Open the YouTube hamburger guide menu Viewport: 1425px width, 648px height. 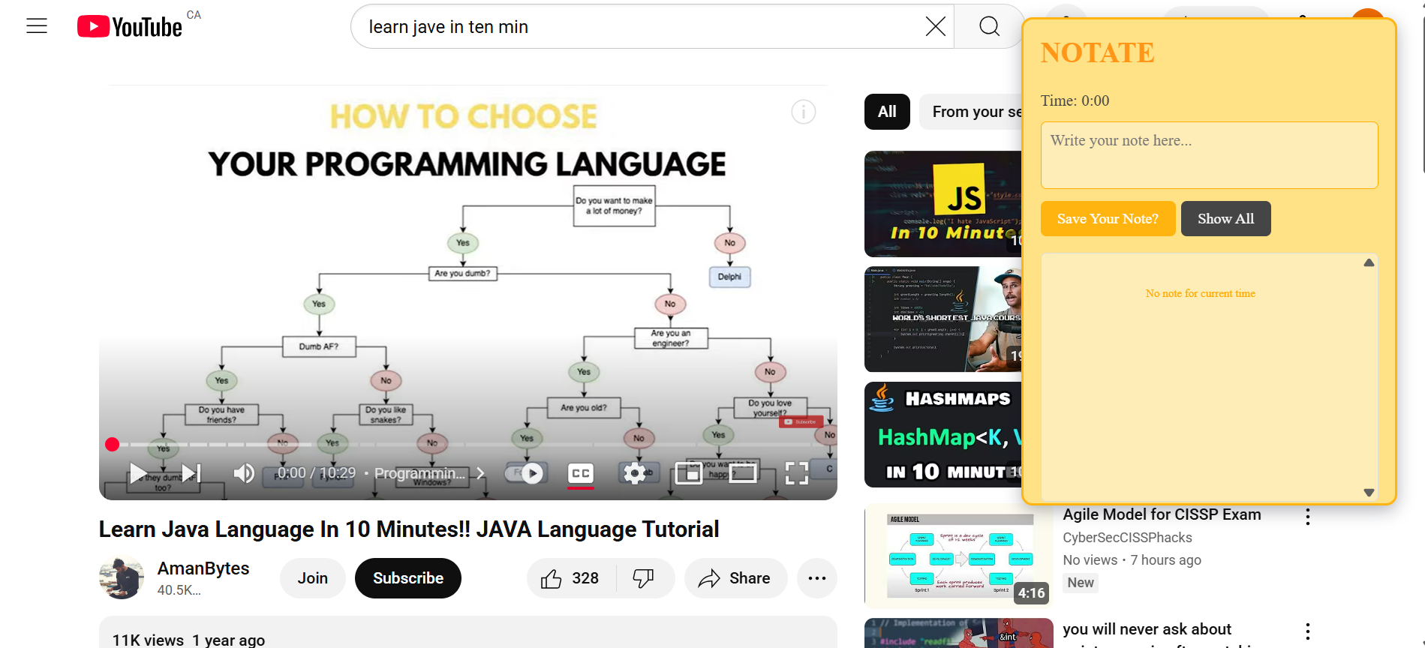(x=37, y=26)
